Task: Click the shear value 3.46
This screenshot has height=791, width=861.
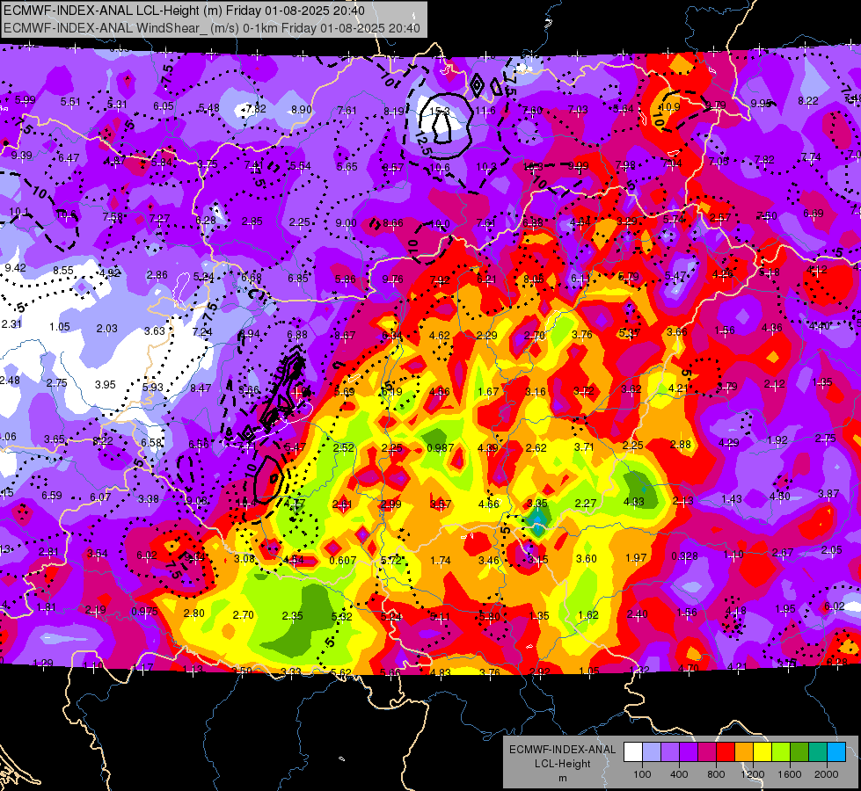Action: pos(489,561)
